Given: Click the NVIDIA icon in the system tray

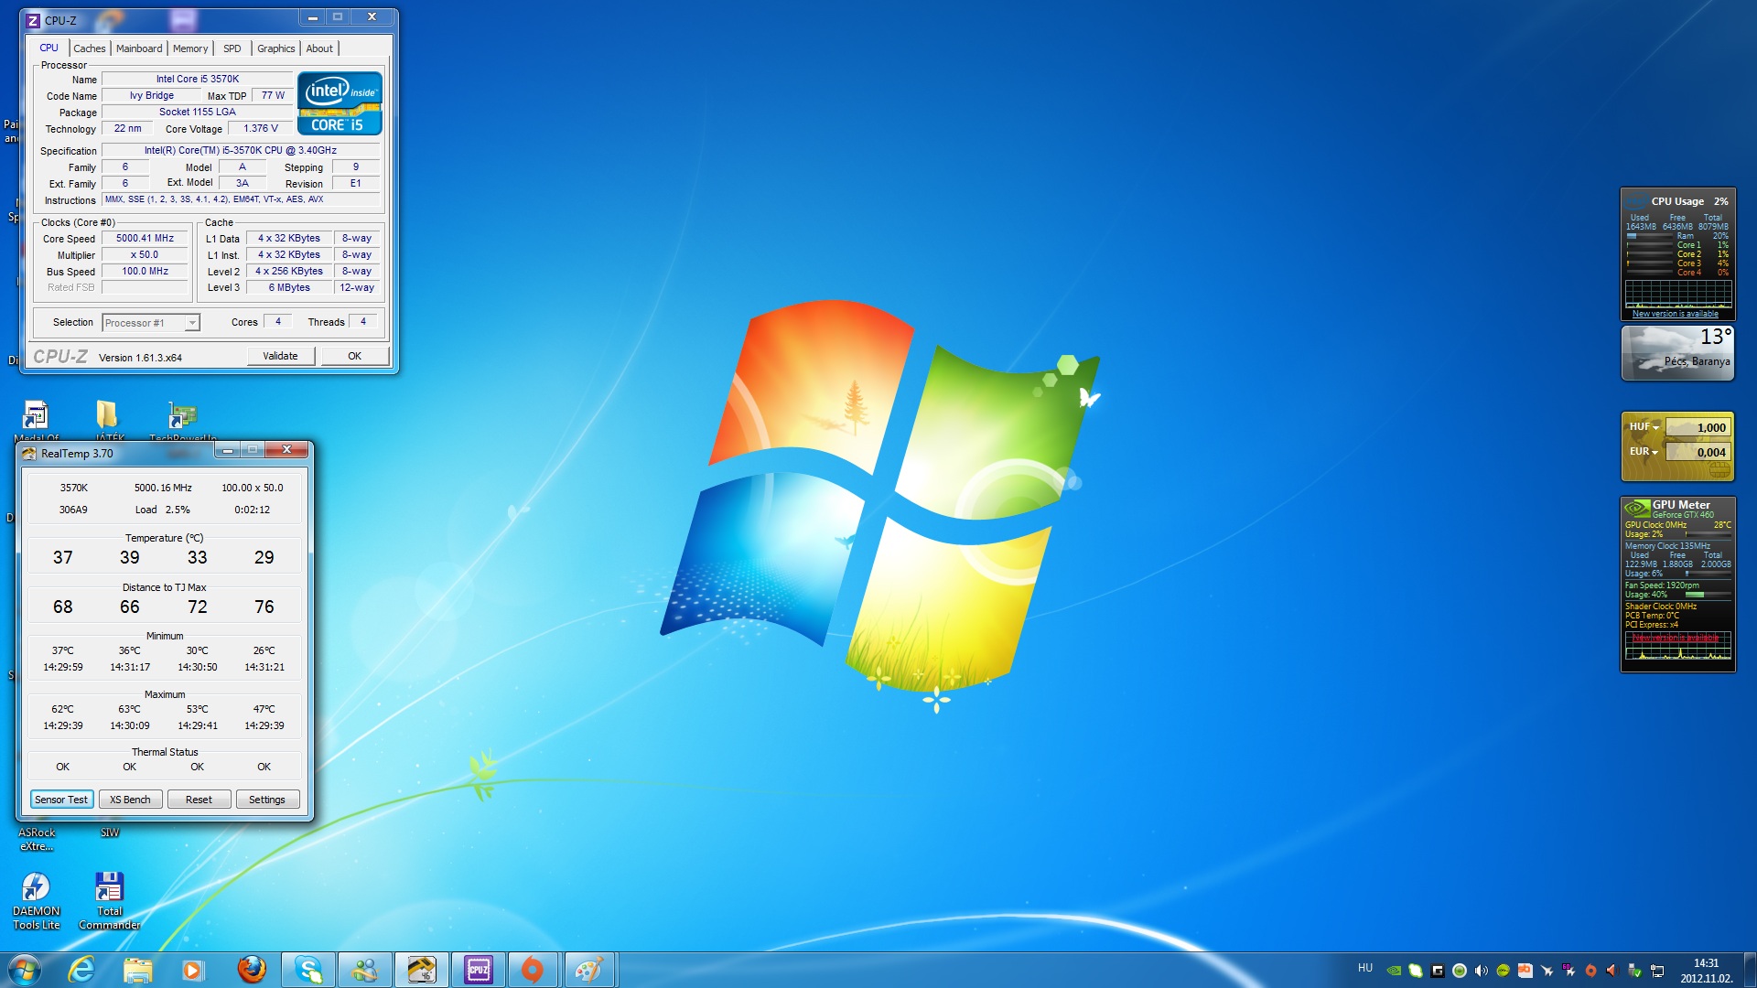Looking at the screenshot, I should (x=1394, y=971).
